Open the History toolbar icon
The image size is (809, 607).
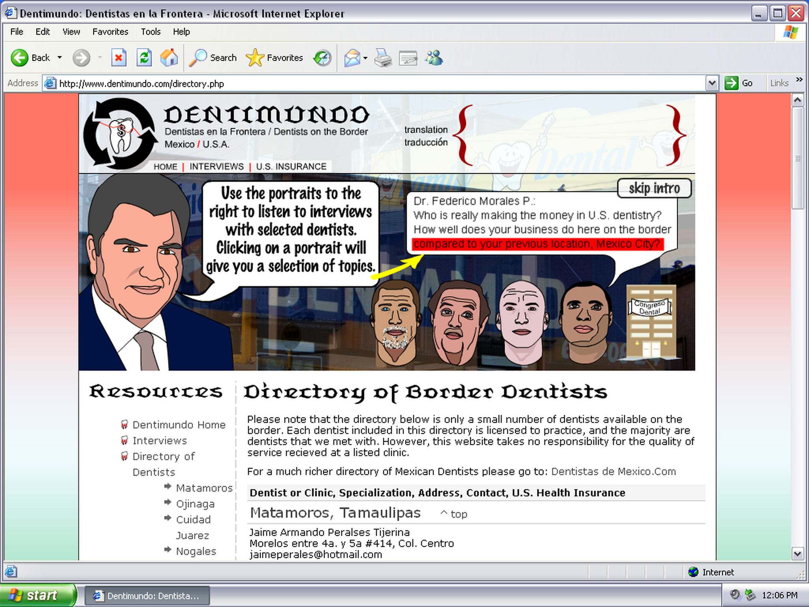[x=322, y=58]
